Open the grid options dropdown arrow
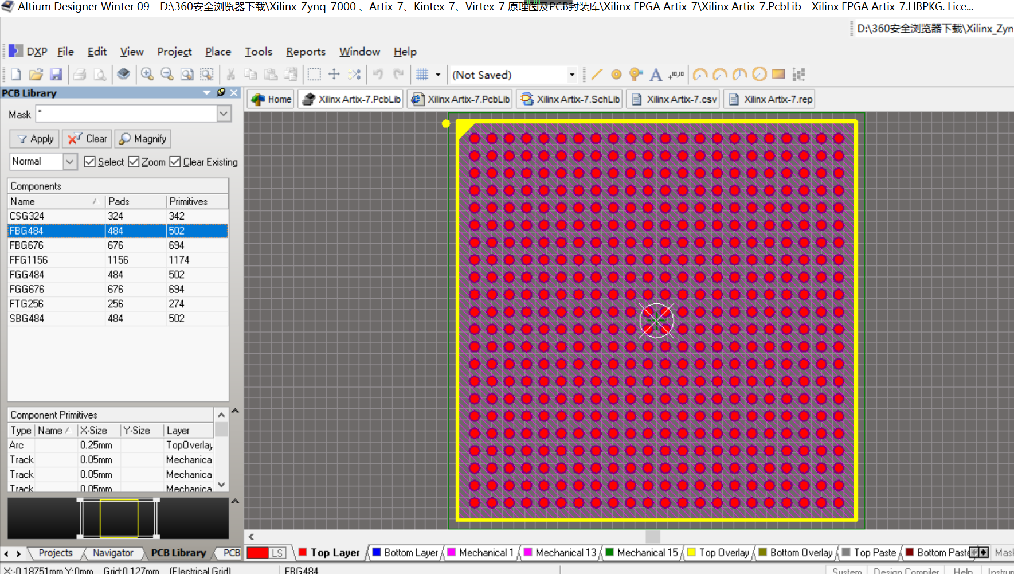 point(438,75)
